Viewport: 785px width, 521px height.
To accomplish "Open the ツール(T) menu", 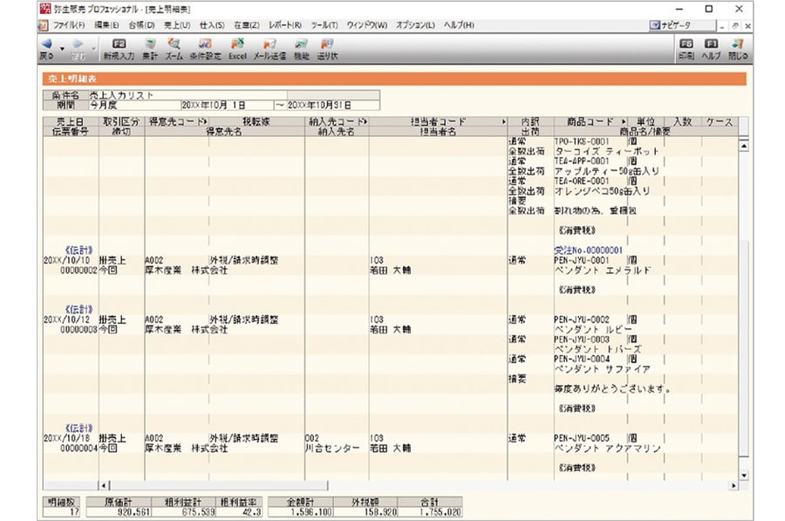I will coord(324,25).
